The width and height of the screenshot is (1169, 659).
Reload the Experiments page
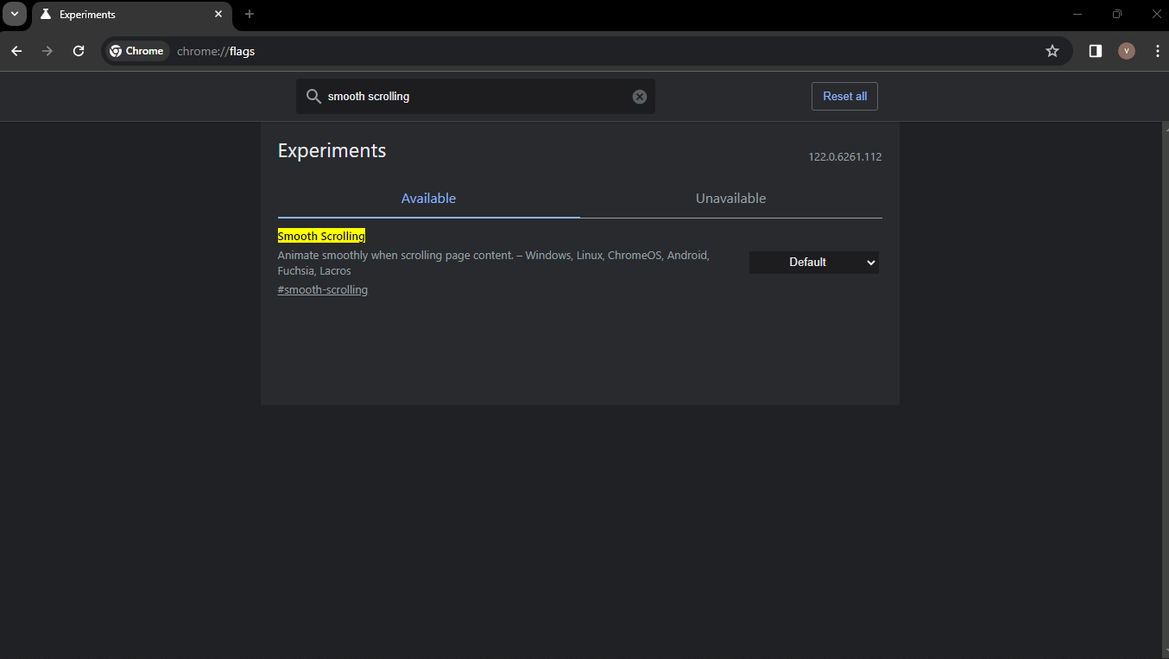(79, 51)
